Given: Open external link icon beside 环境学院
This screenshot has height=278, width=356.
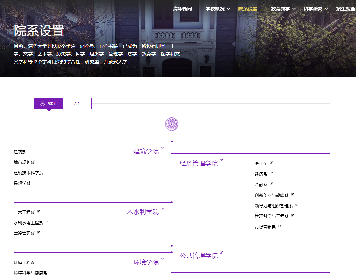Looking at the screenshot, I should 162,259.
